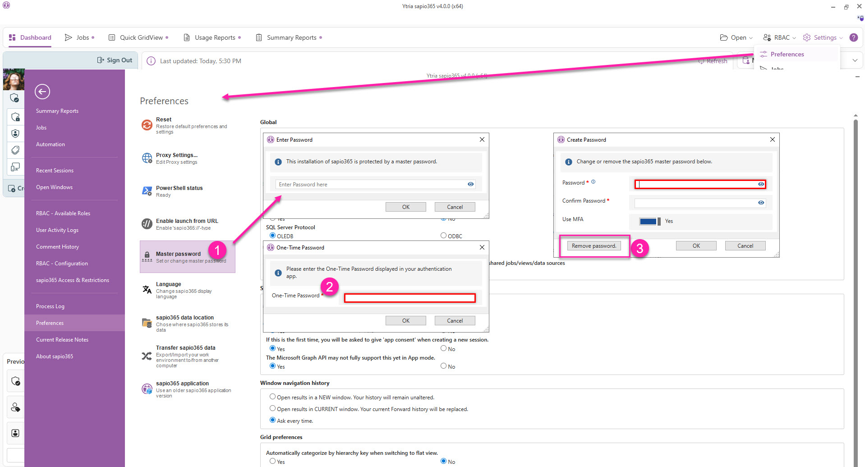Click the purple help question mark icon
The image size is (865, 467).
[x=854, y=37]
